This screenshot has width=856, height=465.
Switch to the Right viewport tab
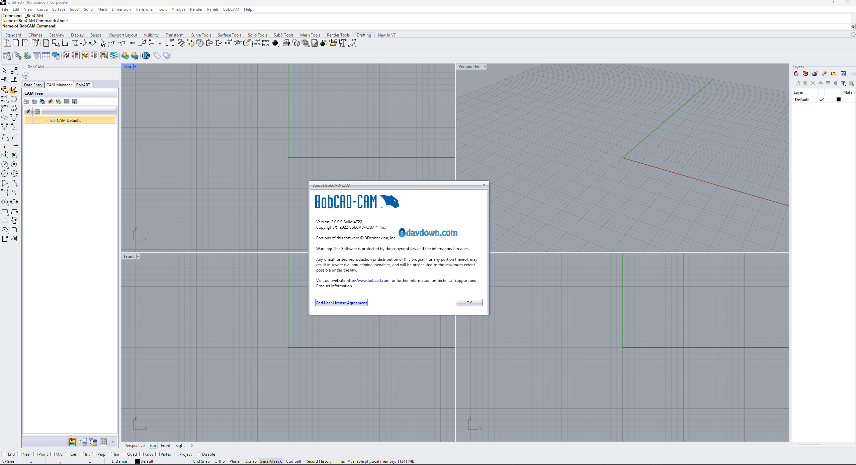point(180,445)
